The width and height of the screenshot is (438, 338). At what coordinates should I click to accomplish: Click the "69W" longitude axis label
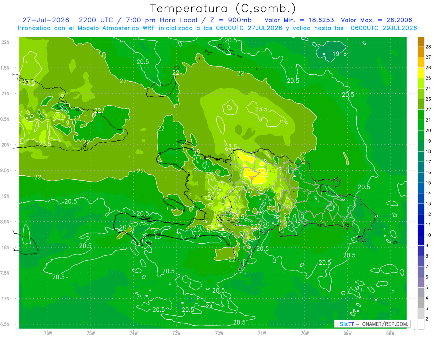click(347, 333)
